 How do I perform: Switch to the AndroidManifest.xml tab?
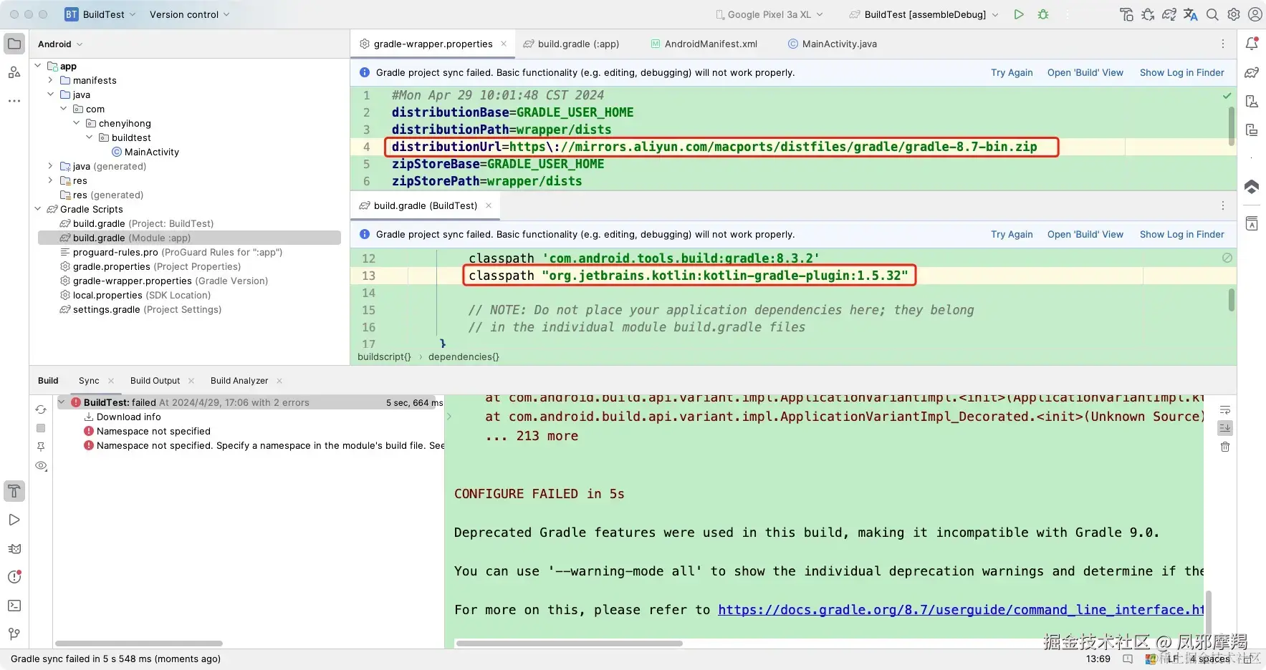point(704,44)
